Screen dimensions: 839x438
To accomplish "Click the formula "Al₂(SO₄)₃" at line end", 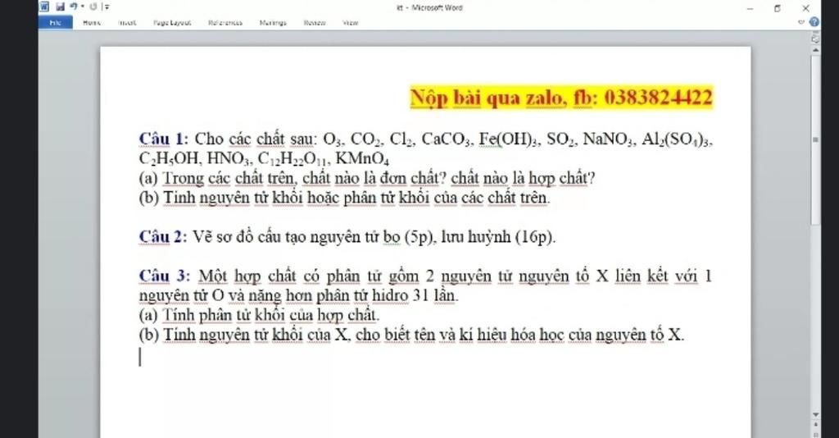I will (677, 139).
